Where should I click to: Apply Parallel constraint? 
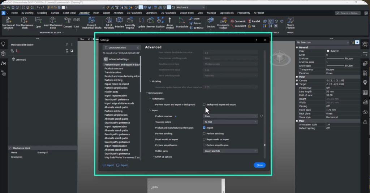point(254,21)
